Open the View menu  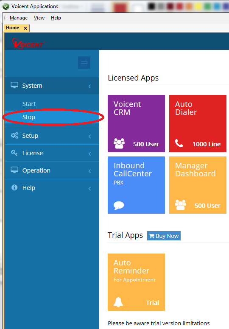point(39,18)
